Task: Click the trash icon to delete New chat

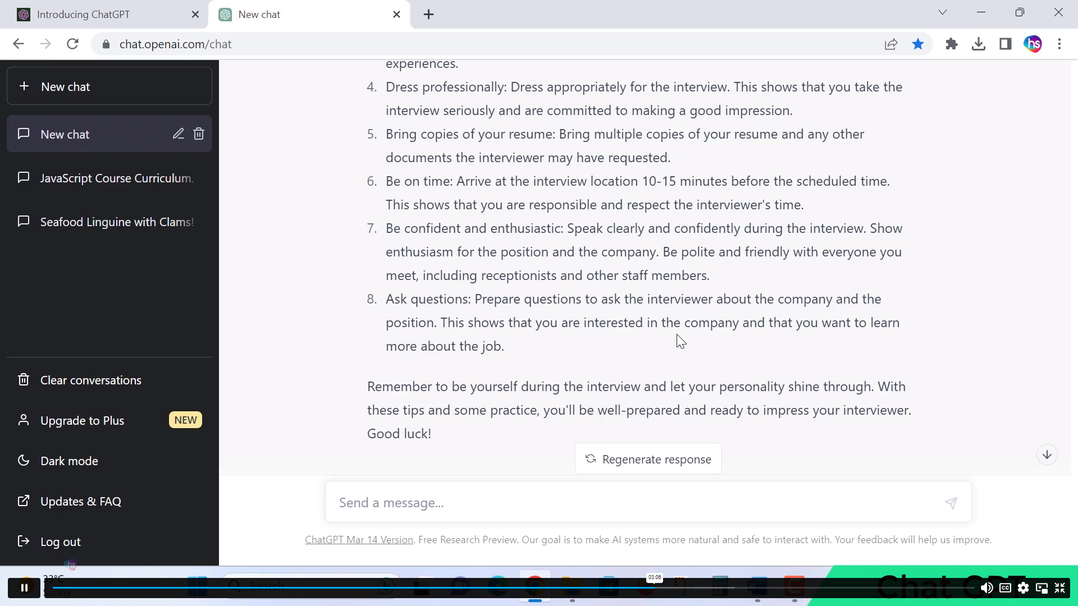Action: coord(199,134)
